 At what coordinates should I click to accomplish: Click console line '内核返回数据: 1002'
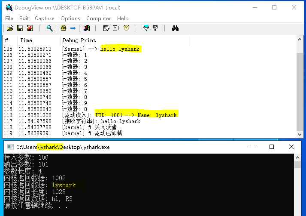pyautogui.click(x=35, y=178)
